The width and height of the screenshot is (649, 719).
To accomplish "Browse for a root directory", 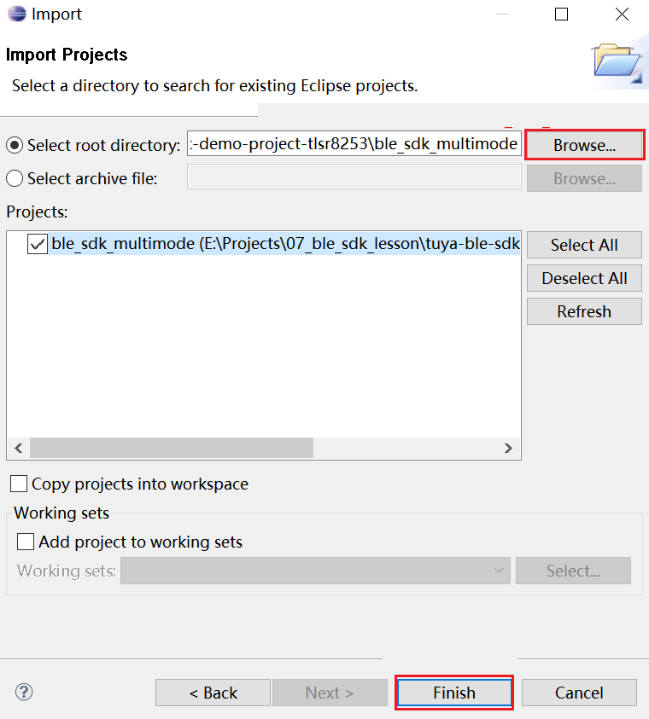I will click(584, 145).
